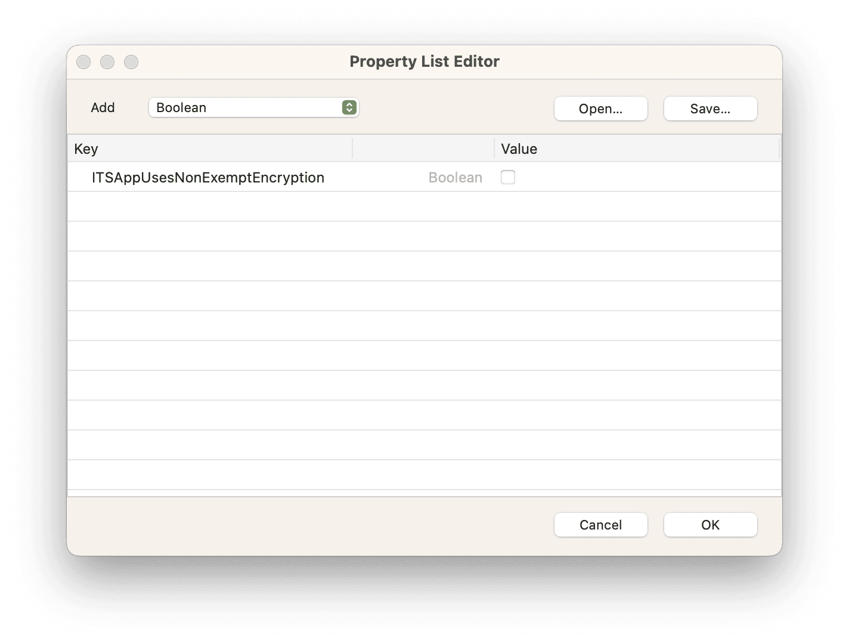Select the ITSAppUsesNonExemptEncryption key
849x644 pixels.
207,177
